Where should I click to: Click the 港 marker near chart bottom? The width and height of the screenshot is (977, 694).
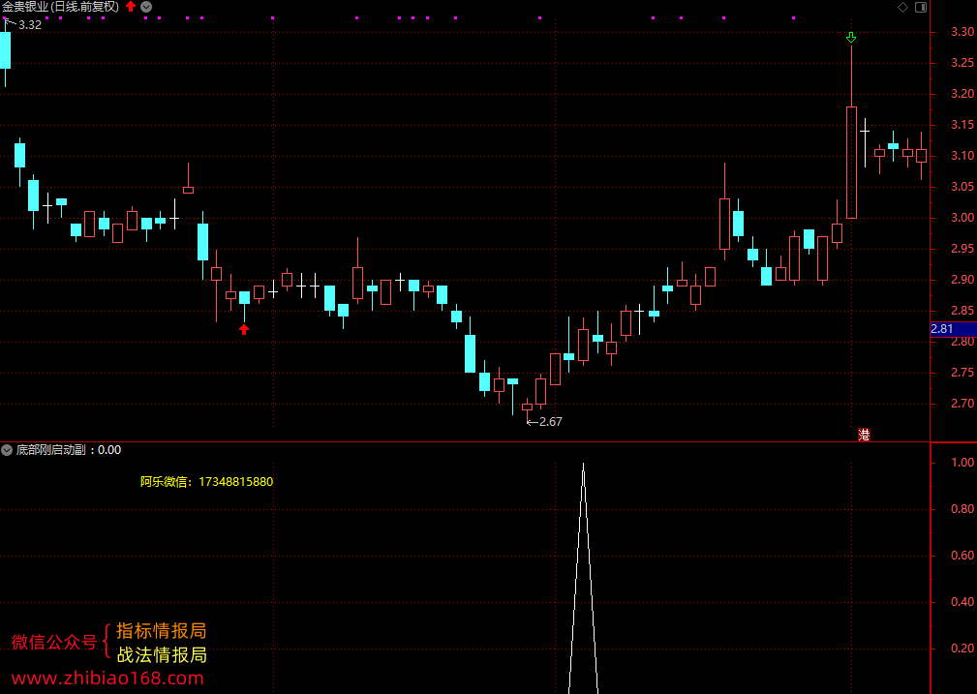tap(864, 435)
